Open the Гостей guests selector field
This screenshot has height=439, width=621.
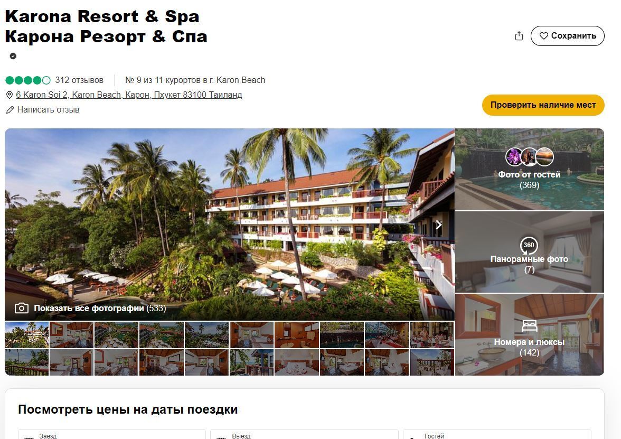[x=497, y=435]
